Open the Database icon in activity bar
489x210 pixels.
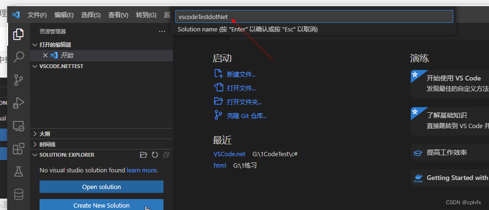click(x=19, y=194)
